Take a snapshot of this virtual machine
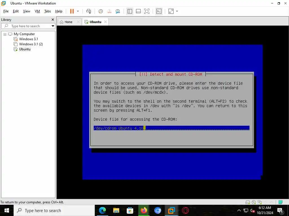Viewport: 289px width, 216px height. coord(101,11)
